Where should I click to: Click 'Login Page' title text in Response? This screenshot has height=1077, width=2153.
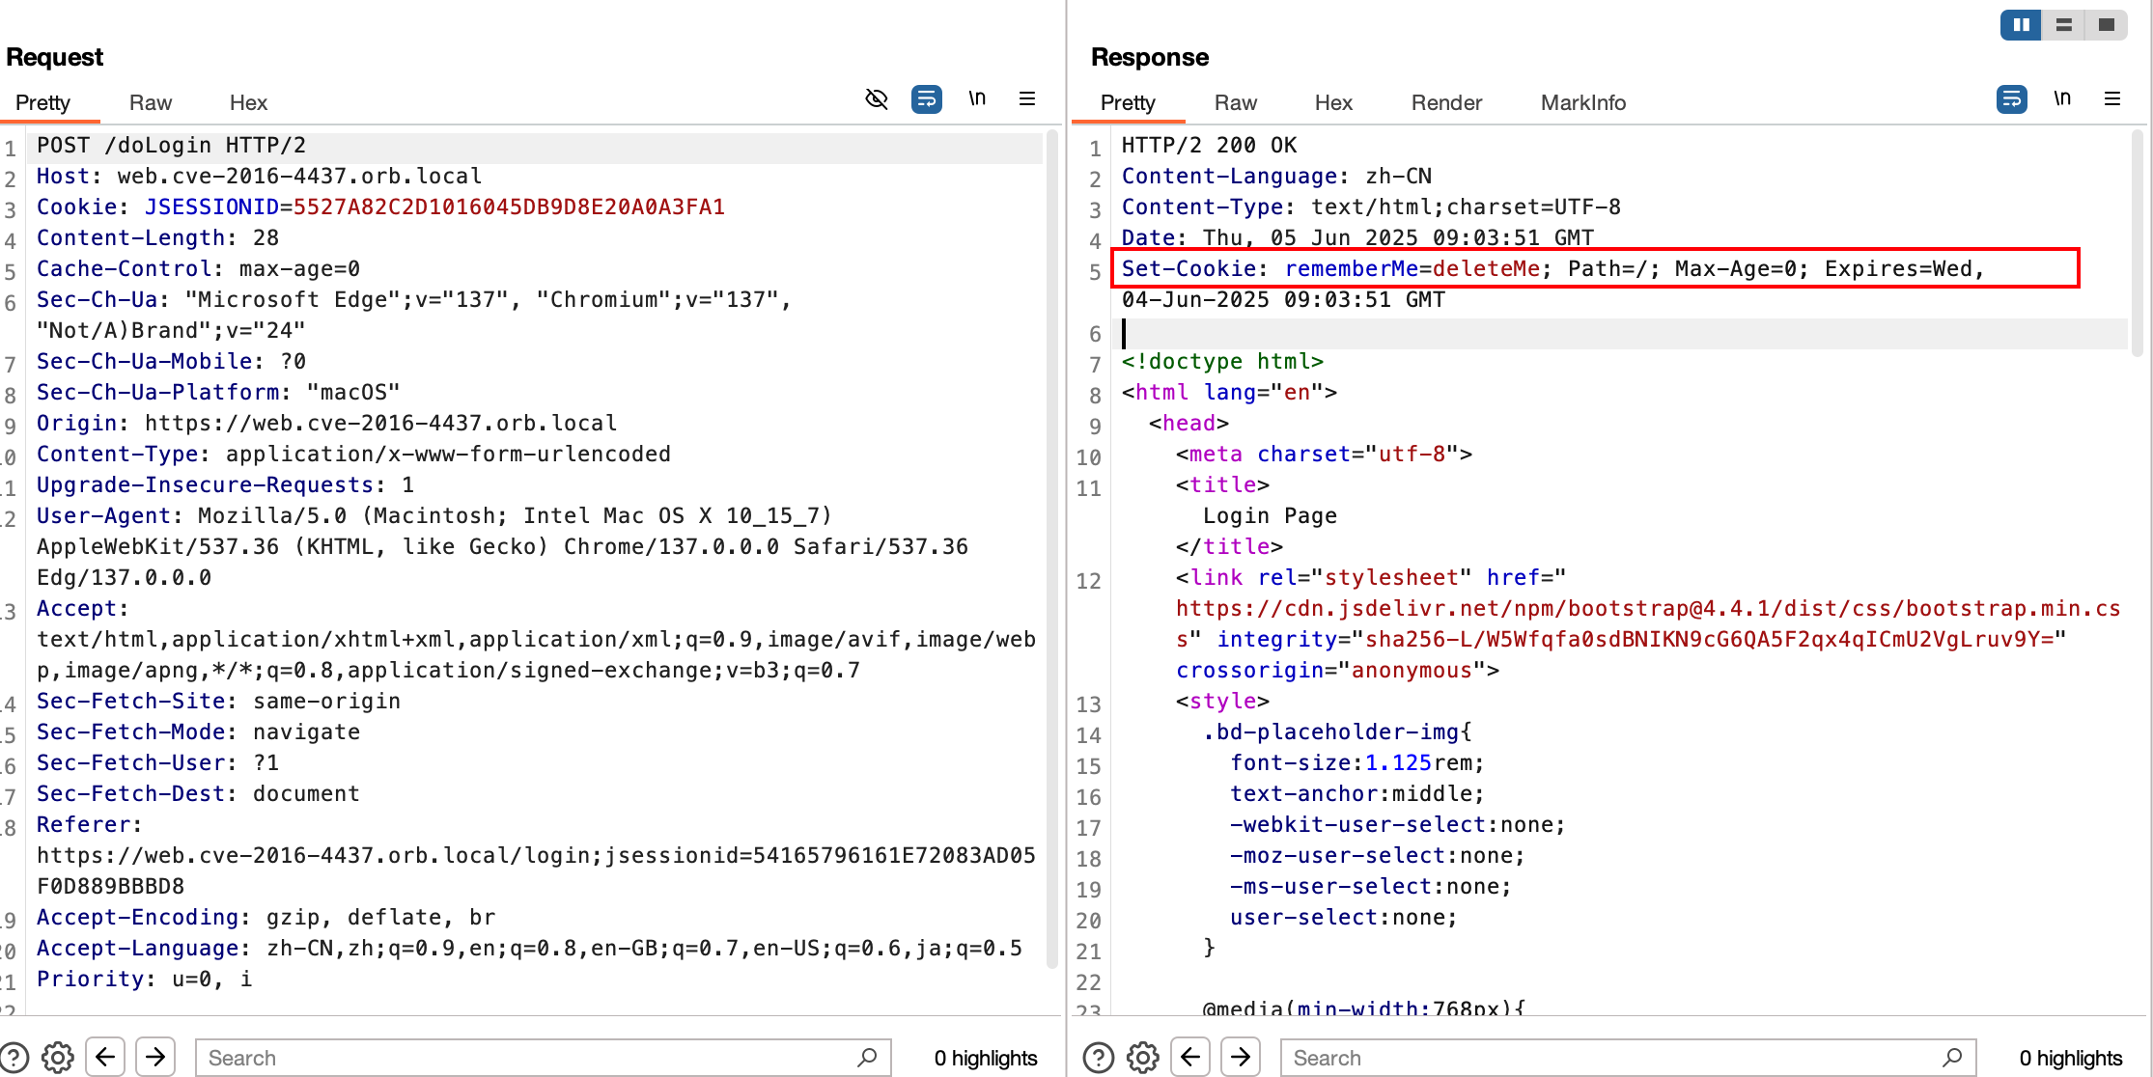[x=1270, y=515]
